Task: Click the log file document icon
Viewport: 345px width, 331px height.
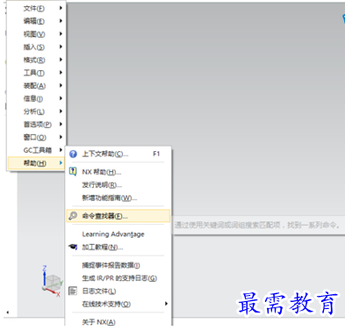Action: coord(73,291)
